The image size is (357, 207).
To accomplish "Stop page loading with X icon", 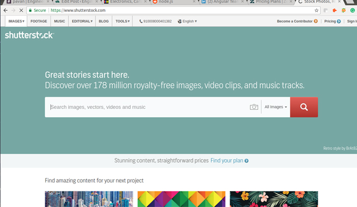I will (x=21, y=10).
